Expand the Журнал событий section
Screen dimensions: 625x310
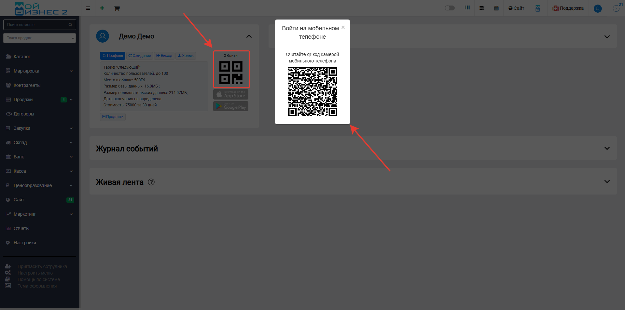click(607, 148)
